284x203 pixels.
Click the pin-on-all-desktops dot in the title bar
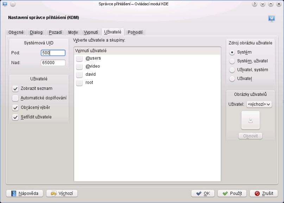click(x=13, y=4)
